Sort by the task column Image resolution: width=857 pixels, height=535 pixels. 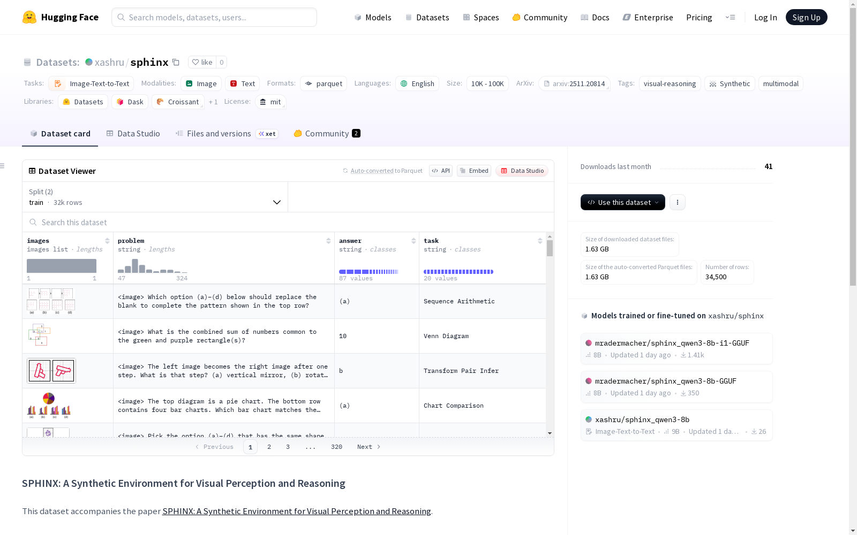(540, 241)
